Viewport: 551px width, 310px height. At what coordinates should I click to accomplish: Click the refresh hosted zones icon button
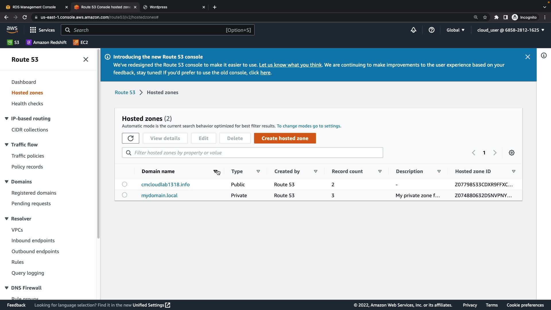(130, 138)
